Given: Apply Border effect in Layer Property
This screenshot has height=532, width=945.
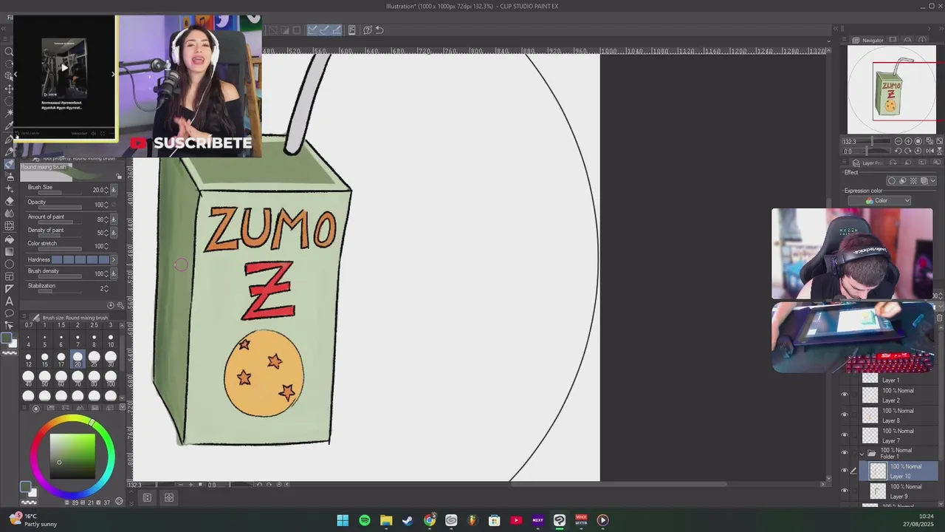Looking at the screenshot, I should click(x=892, y=181).
